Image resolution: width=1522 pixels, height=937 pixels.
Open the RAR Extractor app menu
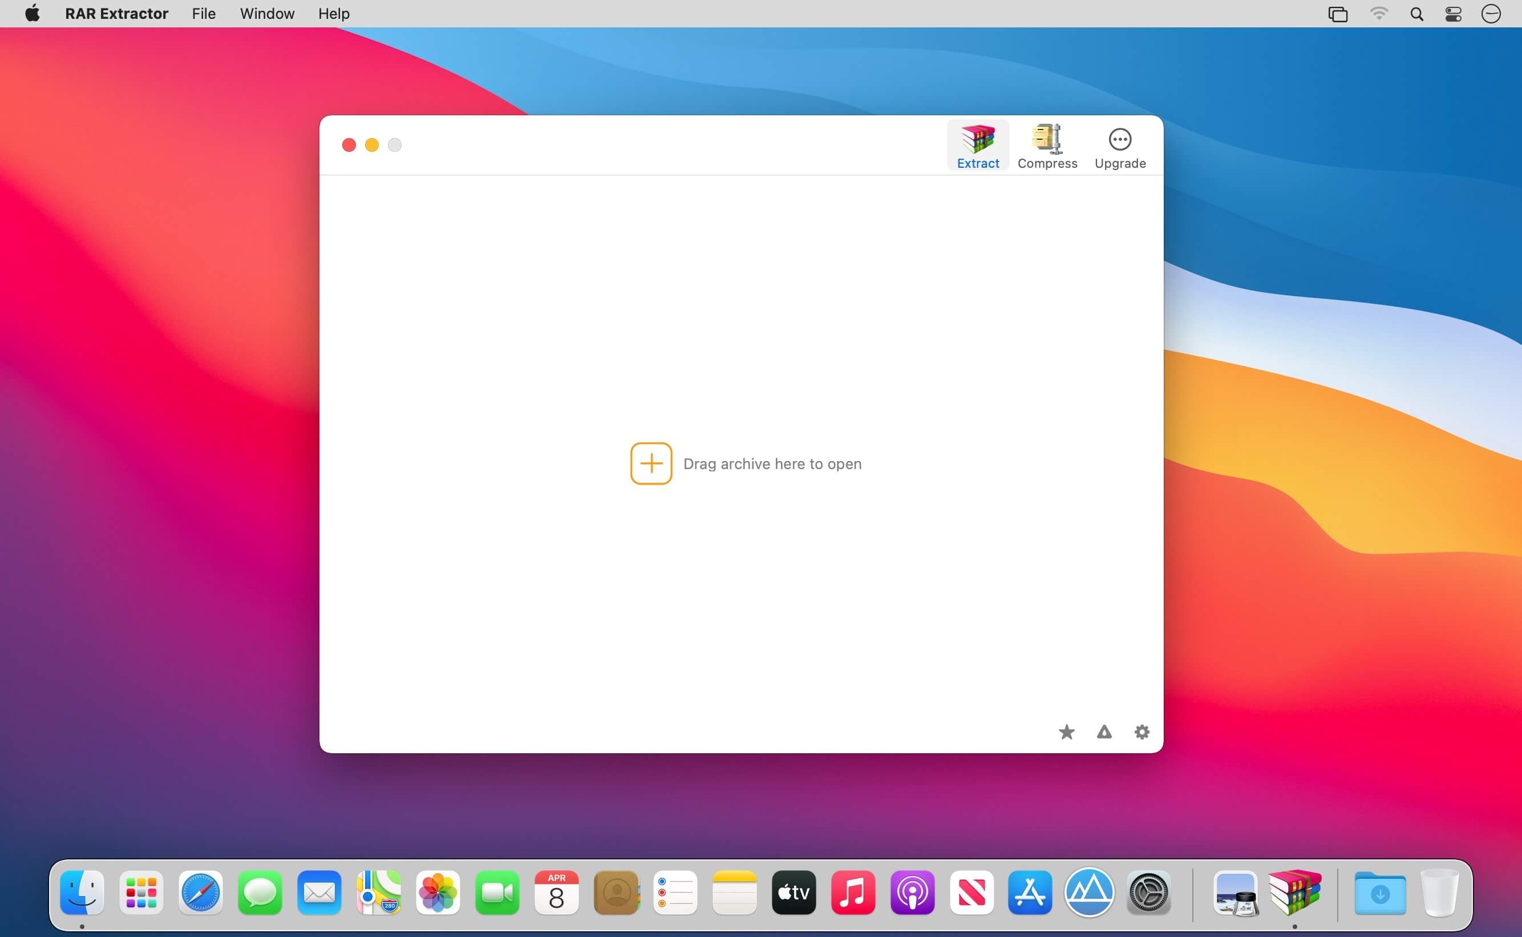(x=116, y=14)
